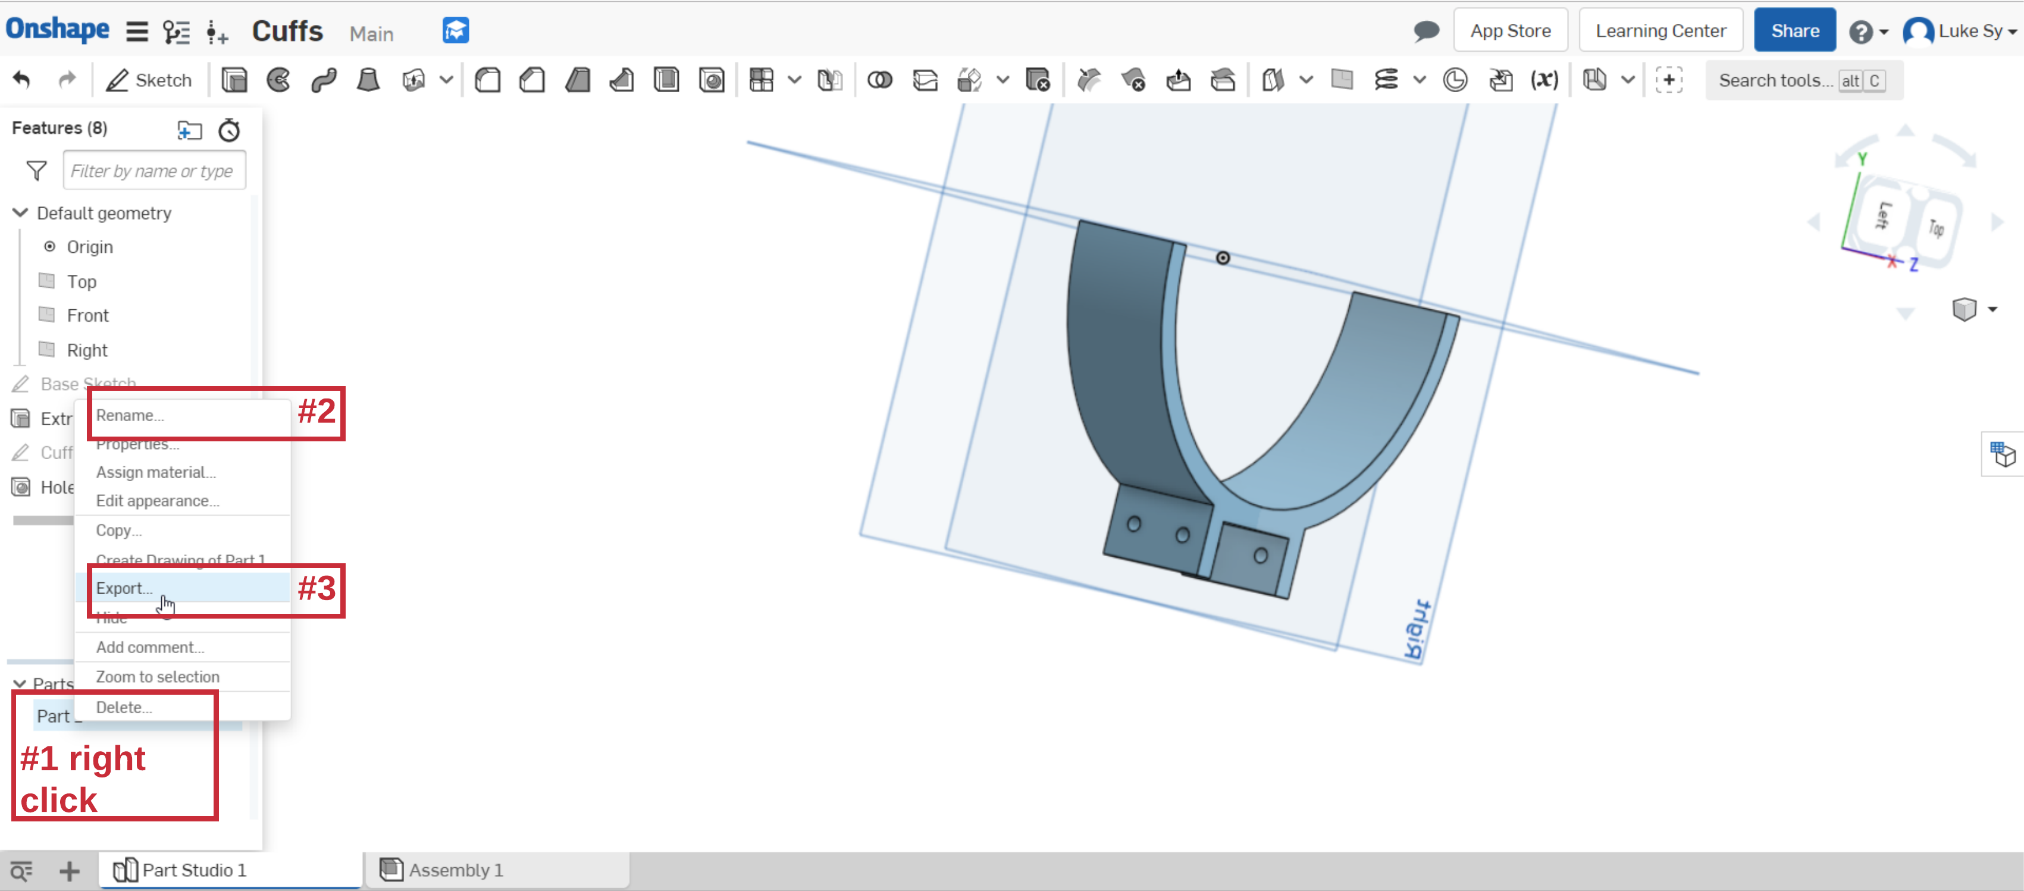Click the insert new tab plus button
Image resolution: width=2024 pixels, height=891 pixels.
(69, 871)
